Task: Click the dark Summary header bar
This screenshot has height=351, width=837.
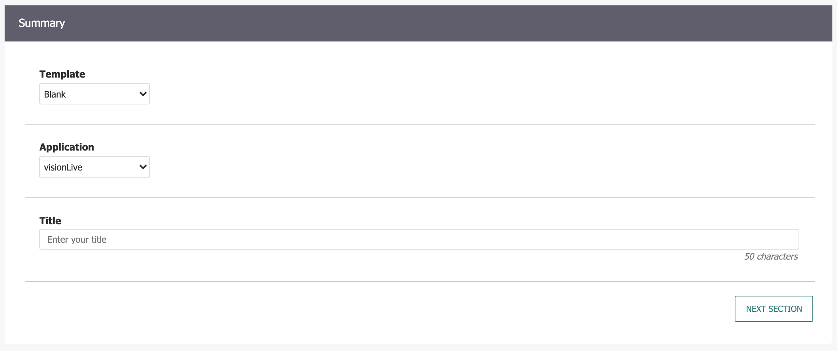Action: (418, 23)
